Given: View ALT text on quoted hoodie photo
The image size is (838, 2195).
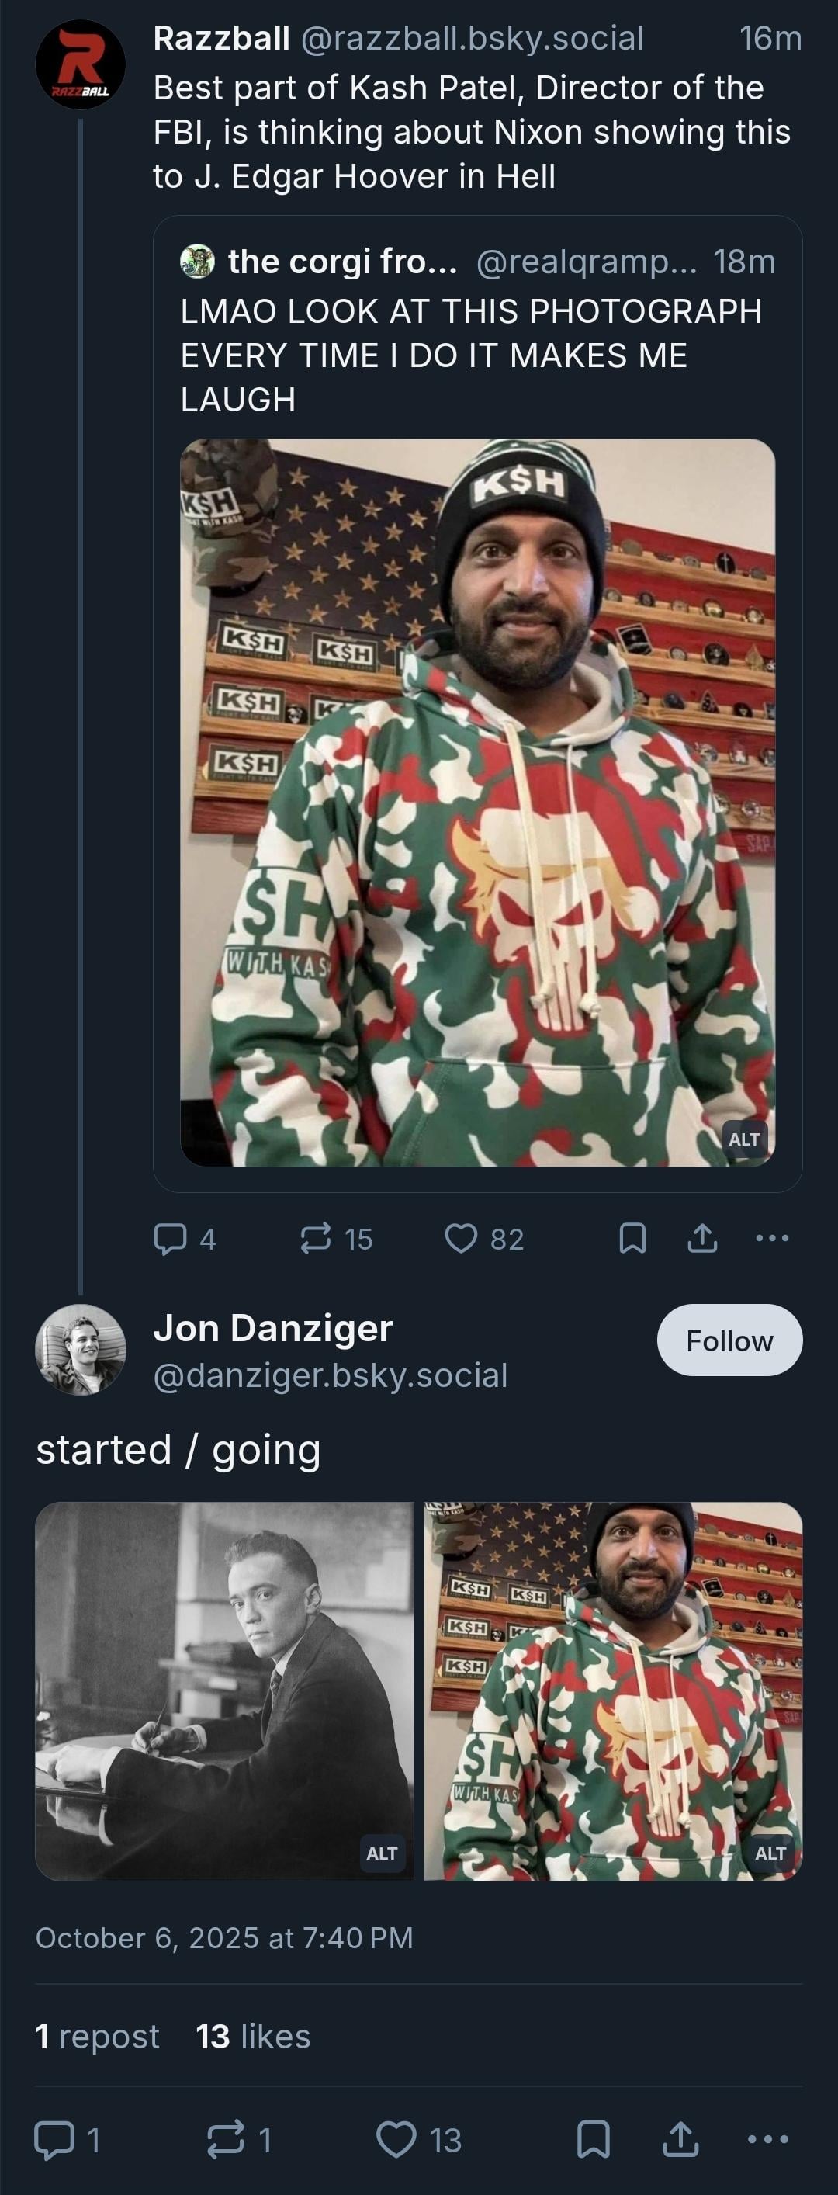Looking at the screenshot, I should click(x=743, y=1139).
